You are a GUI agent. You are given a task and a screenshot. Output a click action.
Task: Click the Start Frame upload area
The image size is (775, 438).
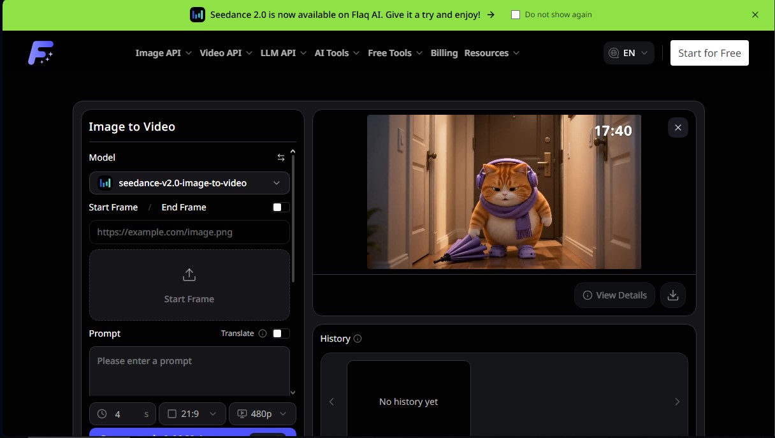pyautogui.click(x=189, y=285)
